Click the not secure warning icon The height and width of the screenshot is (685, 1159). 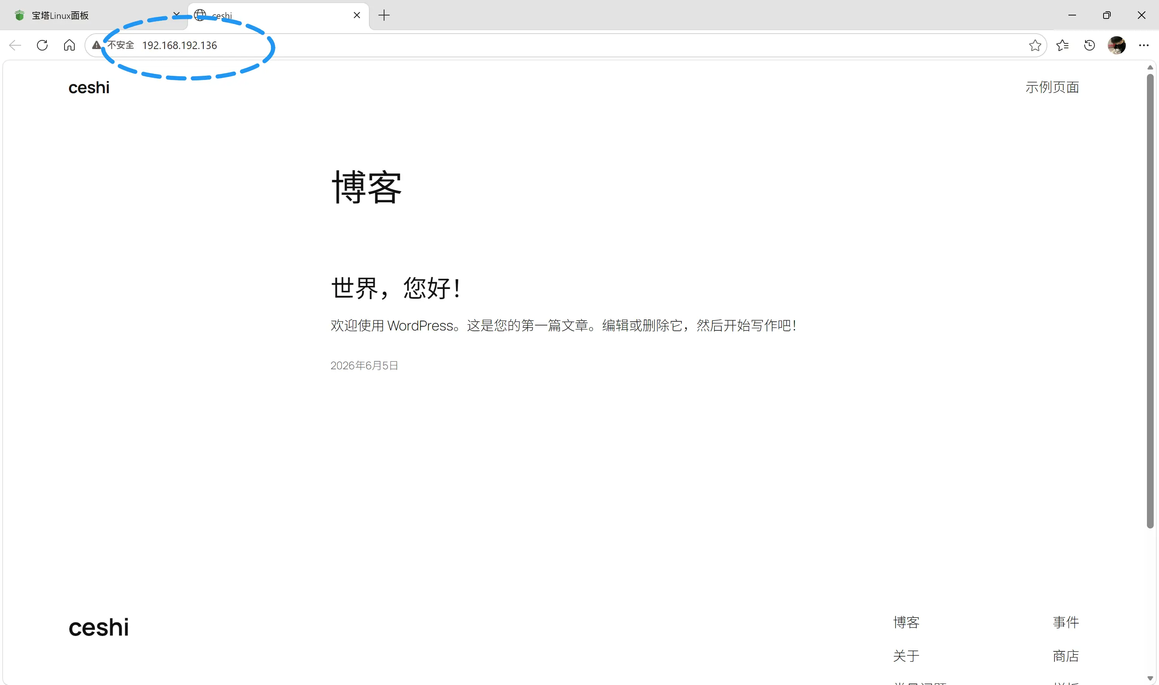tap(96, 45)
